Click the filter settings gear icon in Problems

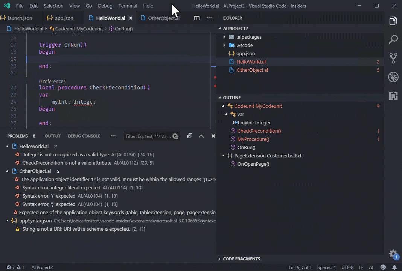[175, 136]
